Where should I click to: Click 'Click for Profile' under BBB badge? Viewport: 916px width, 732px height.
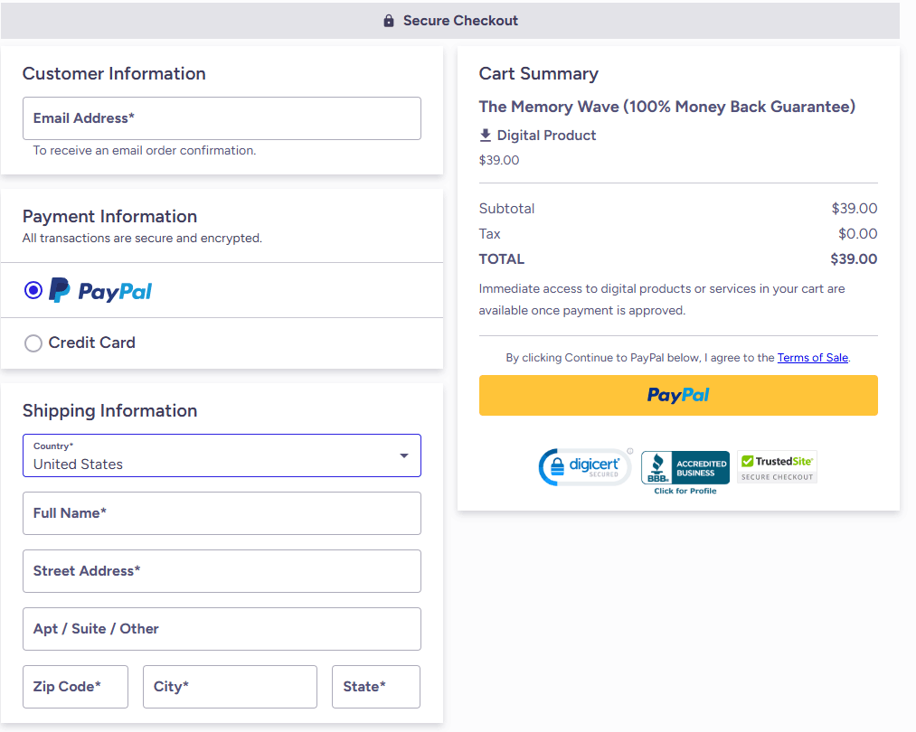pyautogui.click(x=685, y=490)
